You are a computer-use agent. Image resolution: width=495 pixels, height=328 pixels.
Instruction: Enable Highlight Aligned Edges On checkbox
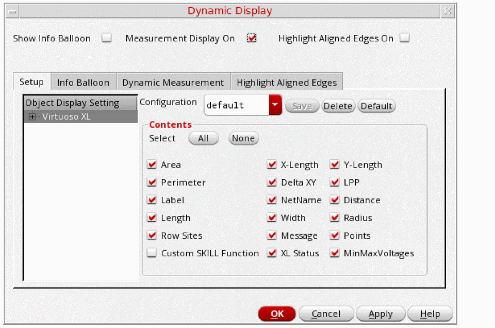[x=405, y=38]
